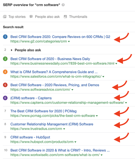135x159 pixels.
Task: Open Customer Relationship Management (CRM) Software title
Action: (52, 124)
